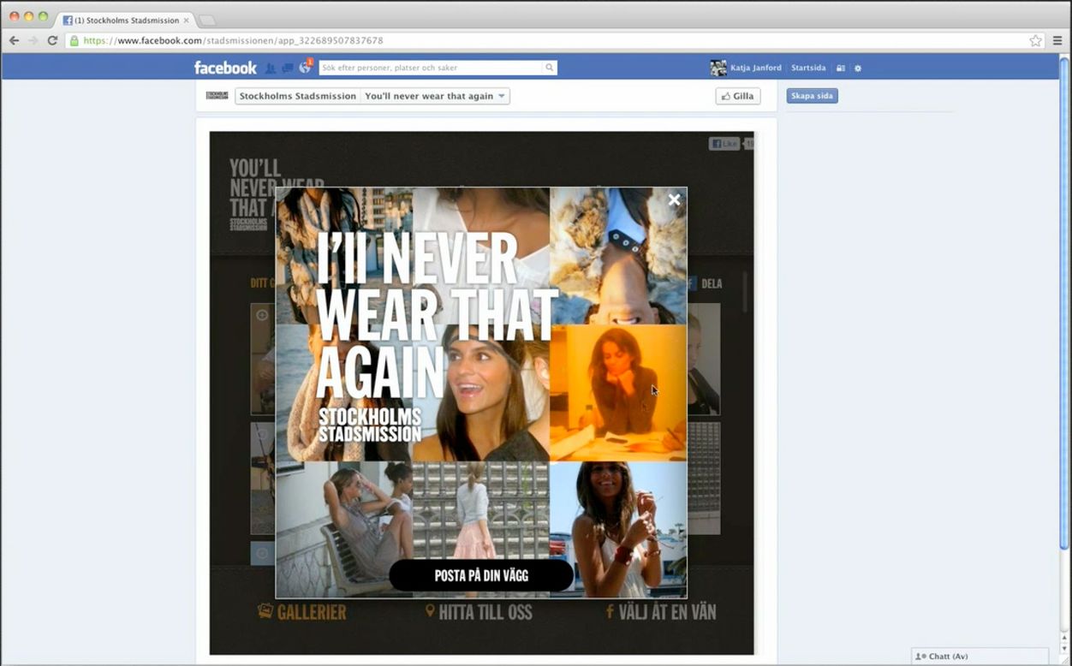Open the 'Hitta till oss' link

click(x=479, y=612)
